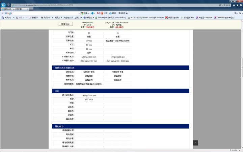Click the magnifier search icon in address bar
The height and width of the screenshot is (152, 243).
tap(220, 5)
